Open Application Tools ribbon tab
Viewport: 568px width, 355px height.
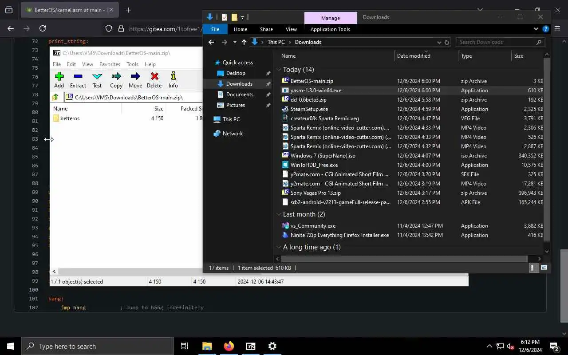point(330,29)
